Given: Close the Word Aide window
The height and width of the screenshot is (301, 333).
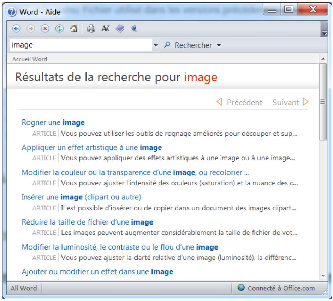Looking at the screenshot, I should pos(313,9).
